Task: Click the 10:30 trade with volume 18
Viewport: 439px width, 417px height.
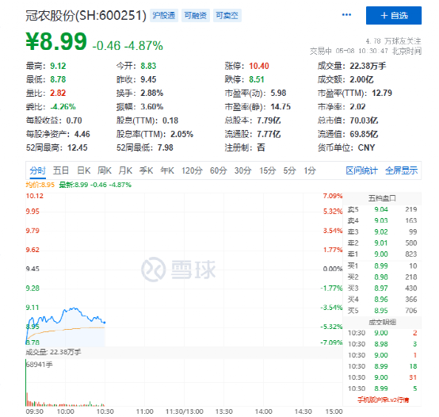Action: (382, 366)
